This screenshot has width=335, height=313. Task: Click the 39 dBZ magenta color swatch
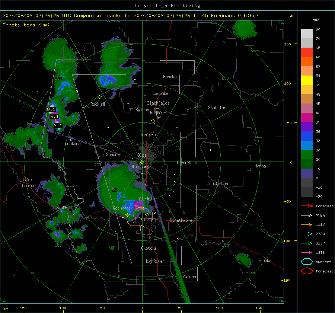307,118
